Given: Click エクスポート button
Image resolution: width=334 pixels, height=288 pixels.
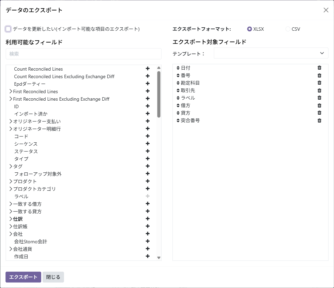Looking at the screenshot, I should 23,277.
